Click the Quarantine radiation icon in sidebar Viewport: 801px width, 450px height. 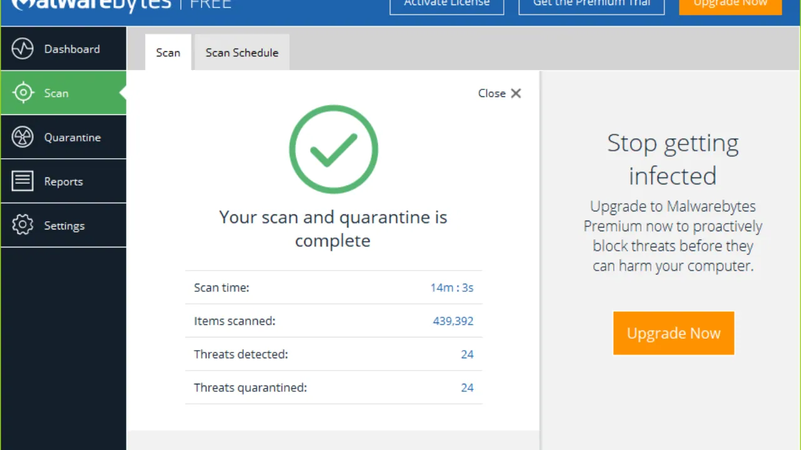click(23, 137)
